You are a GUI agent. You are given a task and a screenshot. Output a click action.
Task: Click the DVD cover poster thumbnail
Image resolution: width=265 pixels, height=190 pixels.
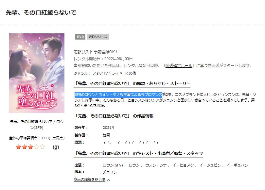click(x=37, y=73)
